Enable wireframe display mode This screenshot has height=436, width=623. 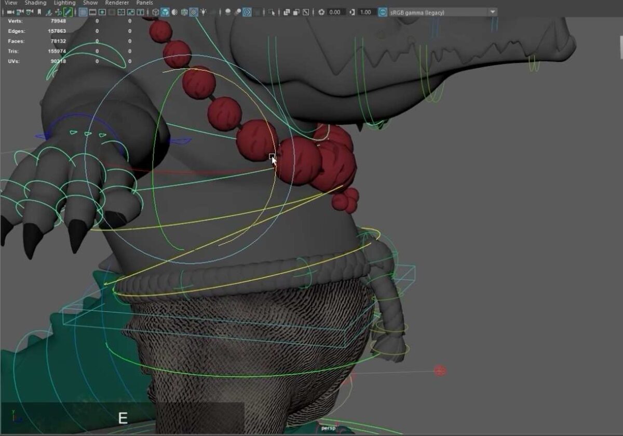[156, 12]
